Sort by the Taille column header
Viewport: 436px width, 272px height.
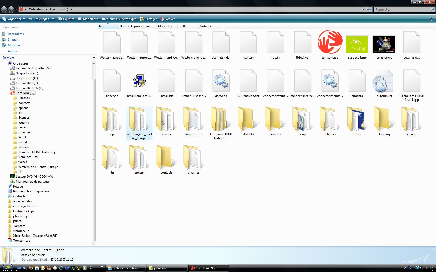pyautogui.click(x=183, y=26)
